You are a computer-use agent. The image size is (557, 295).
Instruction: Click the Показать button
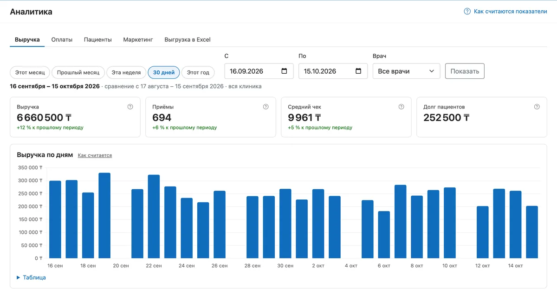[x=465, y=71]
